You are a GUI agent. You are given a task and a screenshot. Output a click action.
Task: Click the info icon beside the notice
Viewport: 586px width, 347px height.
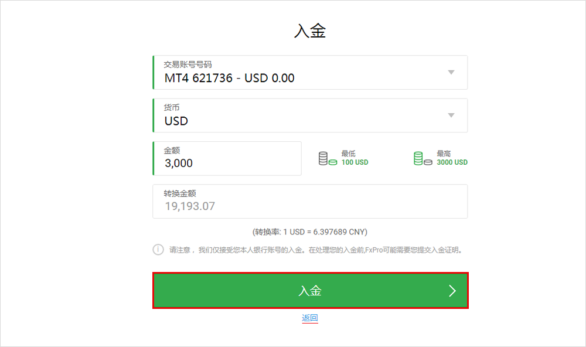coord(158,250)
